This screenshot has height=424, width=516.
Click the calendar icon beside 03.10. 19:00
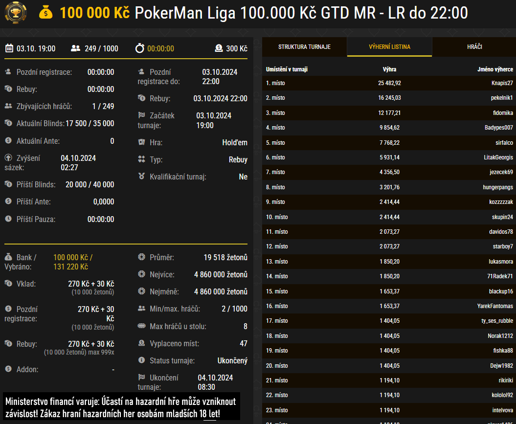[9, 48]
